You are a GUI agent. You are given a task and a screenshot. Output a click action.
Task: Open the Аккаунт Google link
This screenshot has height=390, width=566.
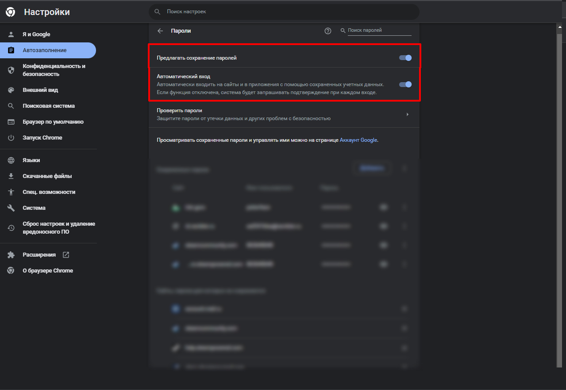[x=358, y=140]
